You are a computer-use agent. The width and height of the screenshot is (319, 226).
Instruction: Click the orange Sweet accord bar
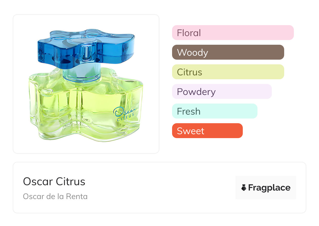[207, 131]
